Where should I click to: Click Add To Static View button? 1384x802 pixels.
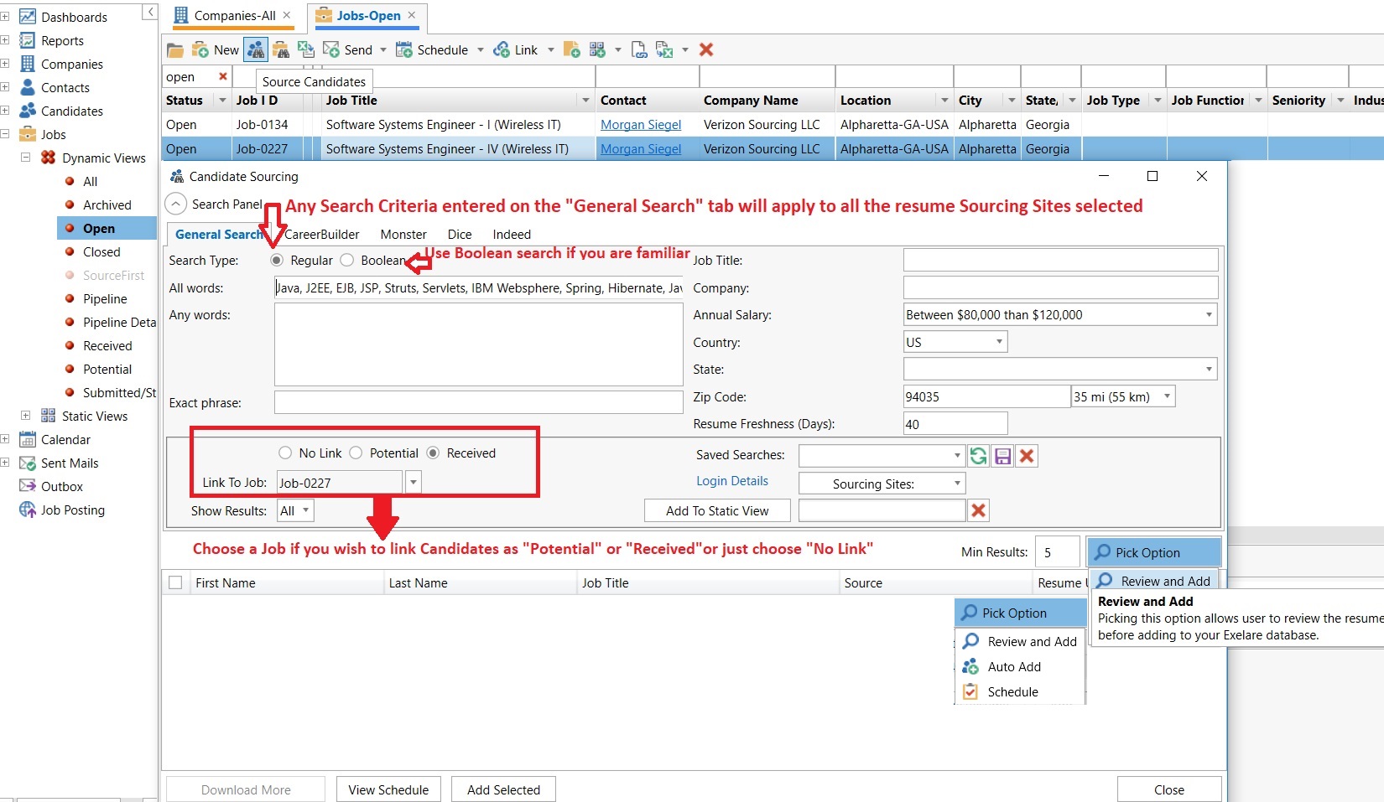coord(717,510)
